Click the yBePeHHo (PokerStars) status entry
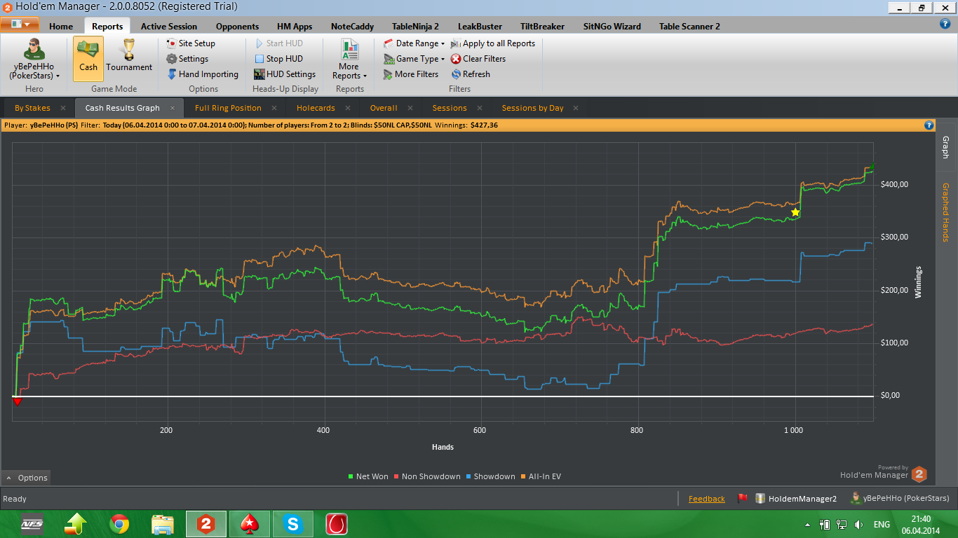Screen dimensions: 958x538 (x=900, y=499)
